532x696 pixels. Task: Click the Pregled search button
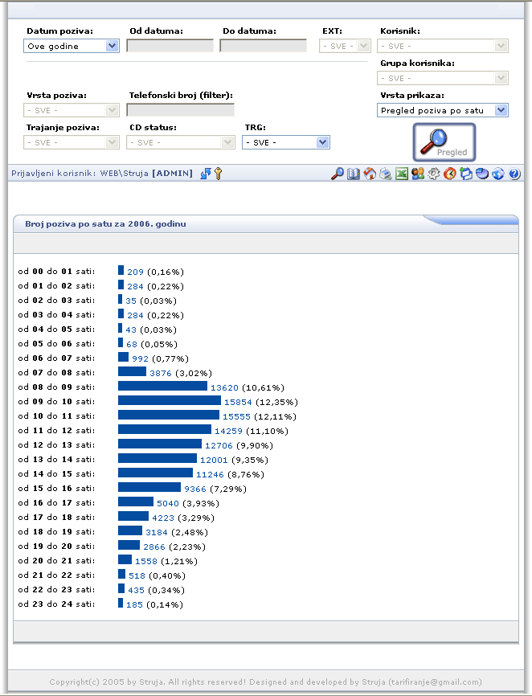[x=444, y=142]
